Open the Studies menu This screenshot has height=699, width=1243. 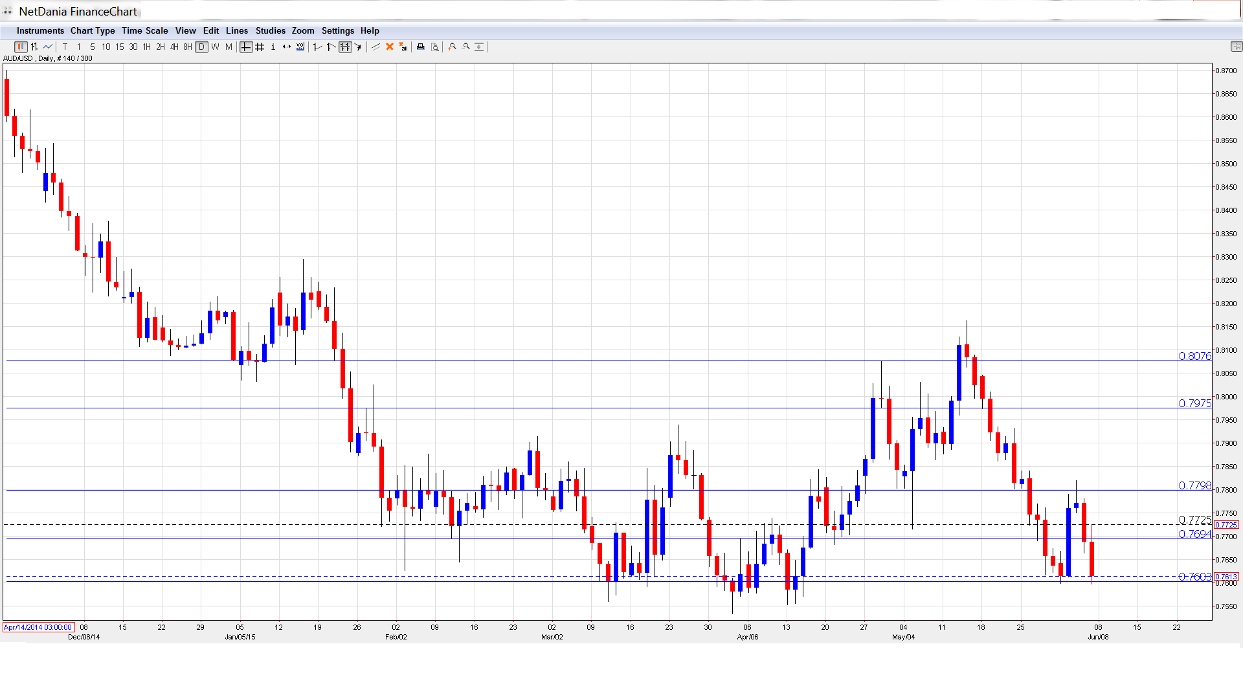tap(270, 30)
